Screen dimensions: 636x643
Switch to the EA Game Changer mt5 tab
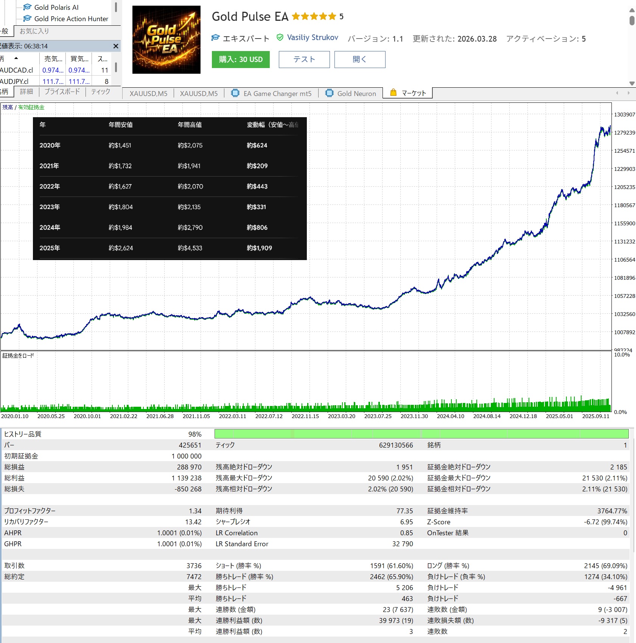click(x=272, y=93)
